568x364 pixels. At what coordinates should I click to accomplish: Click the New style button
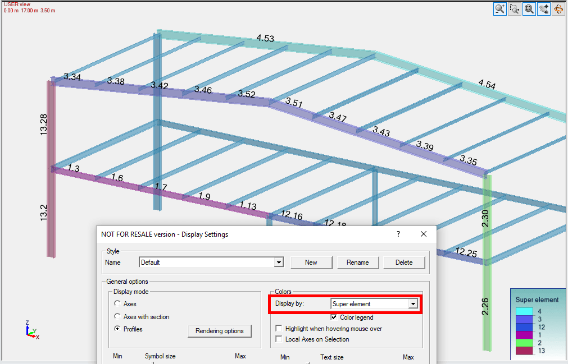pos(311,262)
